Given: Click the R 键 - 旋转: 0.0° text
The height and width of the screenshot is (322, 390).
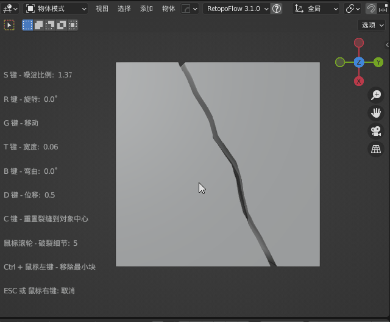Looking at the screenshot, I should (x=30, y=99).
